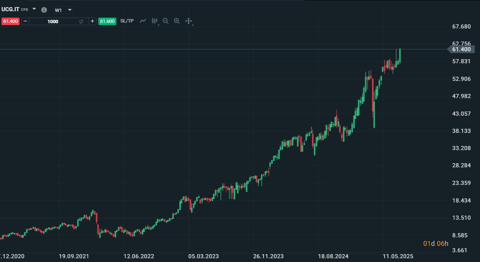
Task: Select the crosshair move tool icon
Action: (188, 21)
